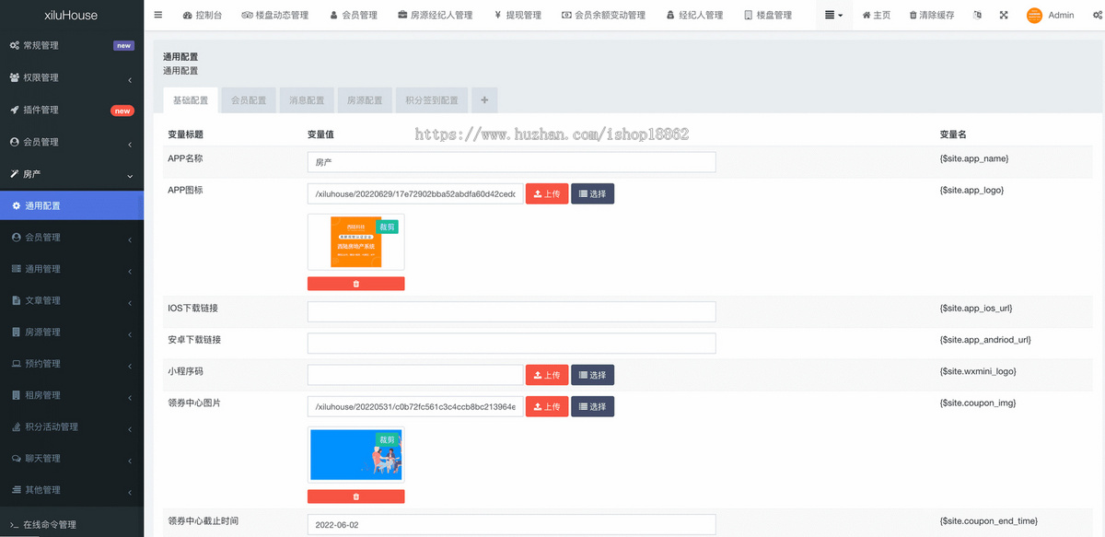Click the red delete button under APP logo
This screenshot has height=537, width=1105.
(356, 283)
